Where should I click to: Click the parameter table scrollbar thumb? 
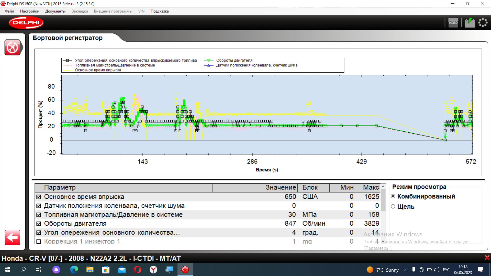(x=383, y=200)
